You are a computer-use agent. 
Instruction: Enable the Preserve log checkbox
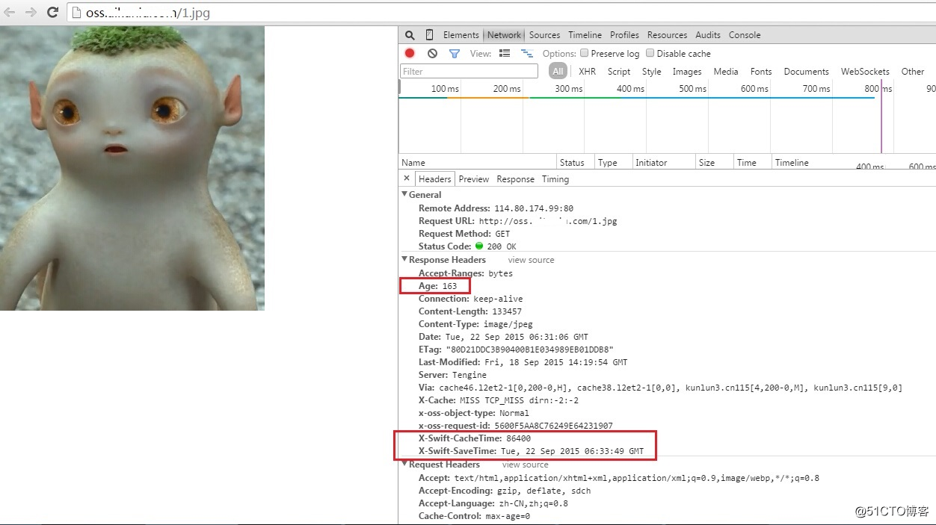pos(585,53)
